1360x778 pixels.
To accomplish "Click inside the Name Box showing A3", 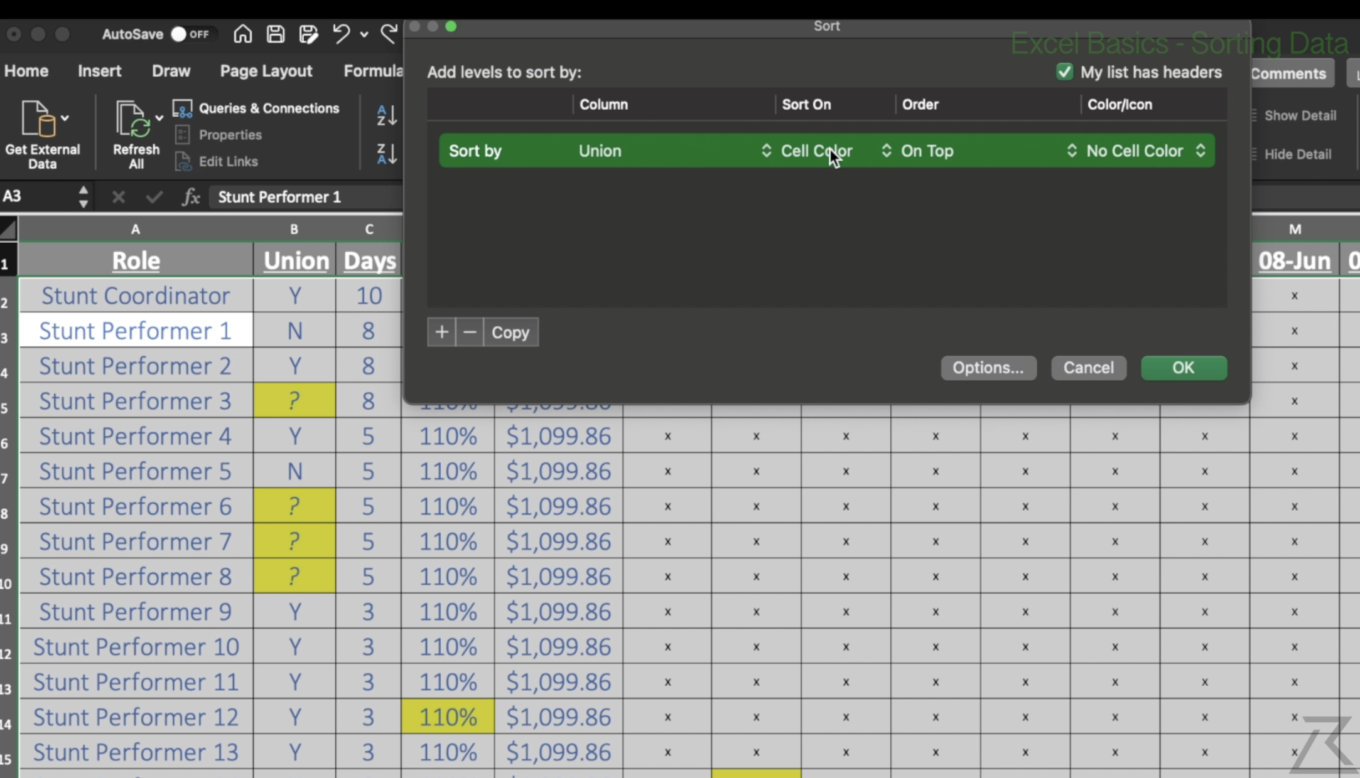I will (x=38, y=196).
